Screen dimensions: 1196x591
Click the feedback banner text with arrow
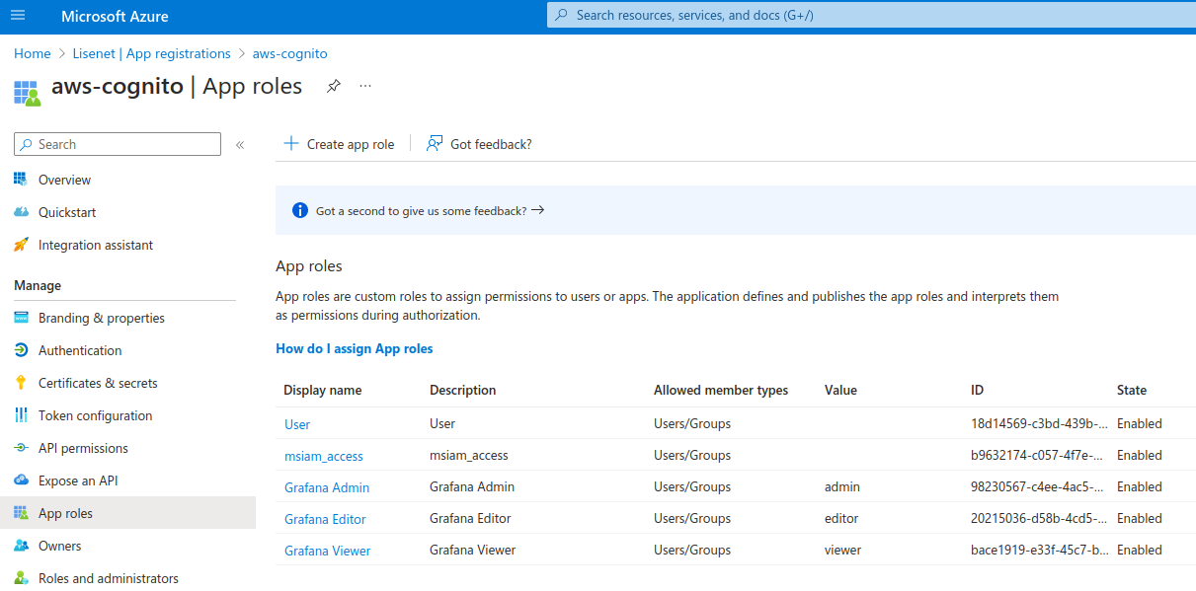[430, 210]
